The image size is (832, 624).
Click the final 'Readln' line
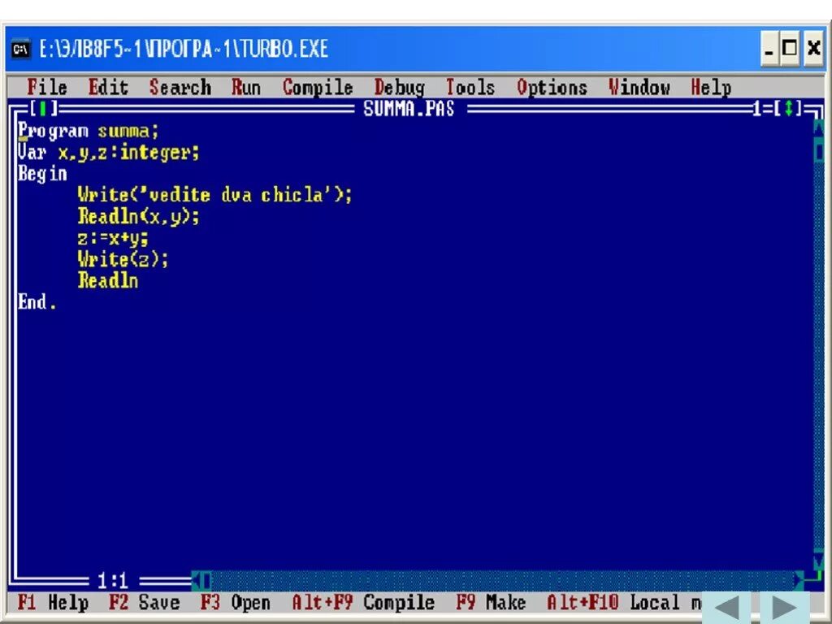coord(108,280)
